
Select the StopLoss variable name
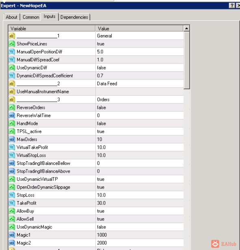pos(26,195)
